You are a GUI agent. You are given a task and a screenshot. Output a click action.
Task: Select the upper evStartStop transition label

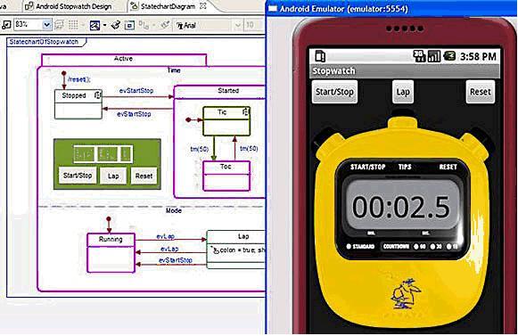click(x=136, y=91)
